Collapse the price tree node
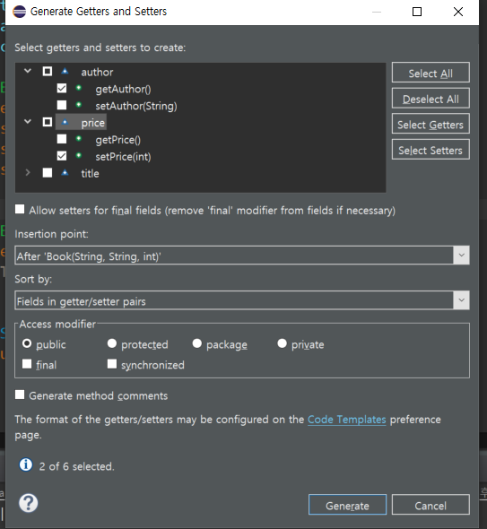 pyautogui.click(x=28, y=121)
